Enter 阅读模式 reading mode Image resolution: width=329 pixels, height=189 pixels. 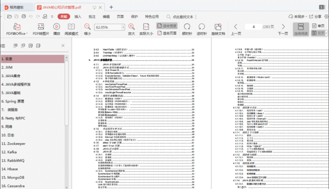tap(71, 29)
